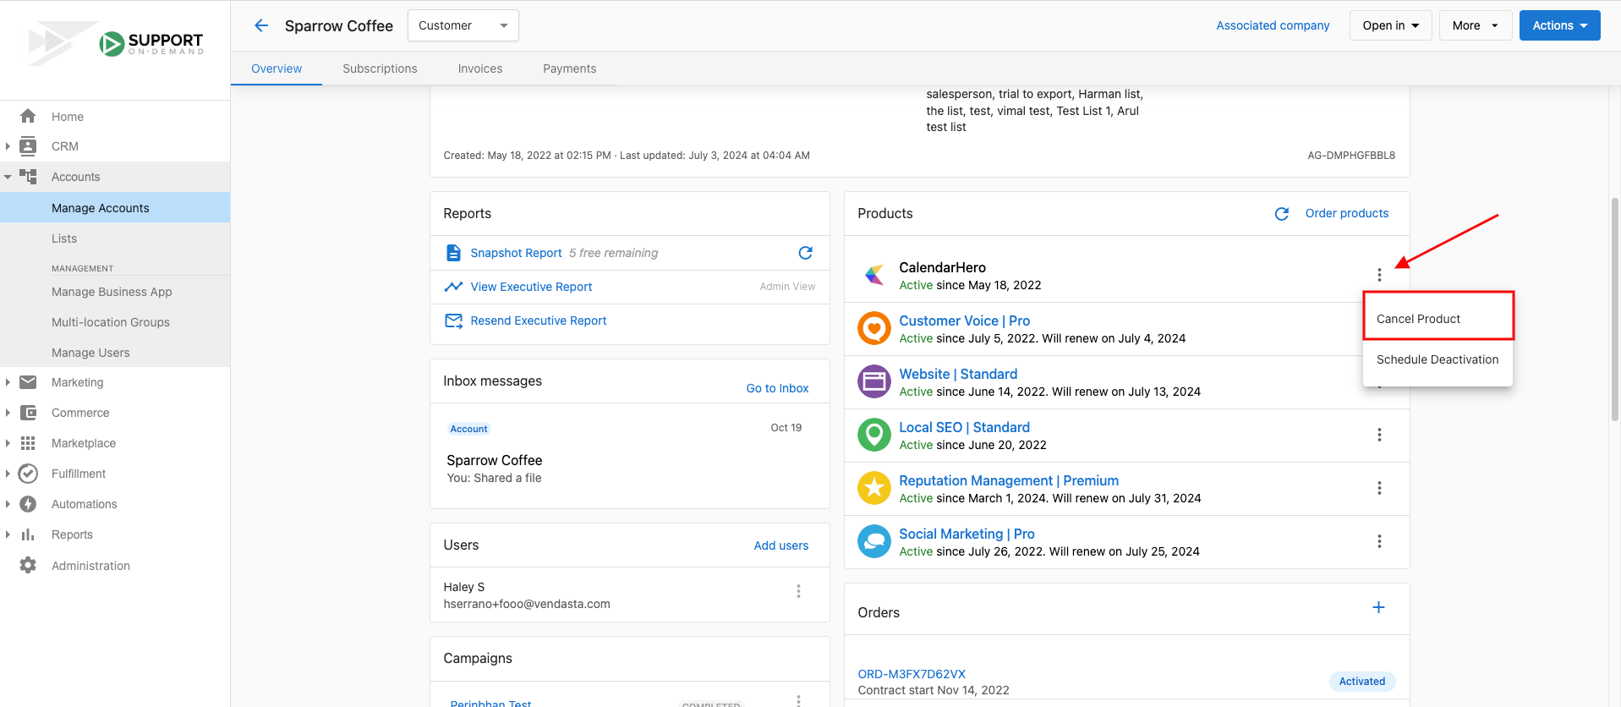Open the More dropdown
Screen dimensions: 1621x707
pos(1475,25)
